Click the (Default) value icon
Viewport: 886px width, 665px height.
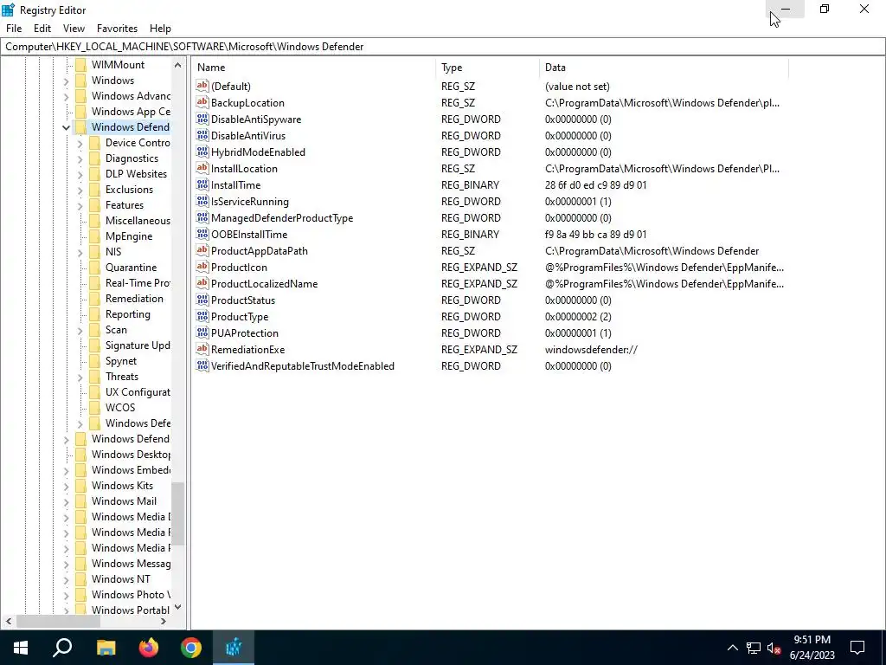click(202, 86)
